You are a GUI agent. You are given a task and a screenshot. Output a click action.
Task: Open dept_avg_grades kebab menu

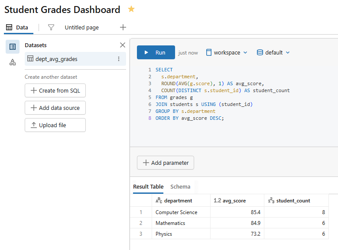[119, 59]
